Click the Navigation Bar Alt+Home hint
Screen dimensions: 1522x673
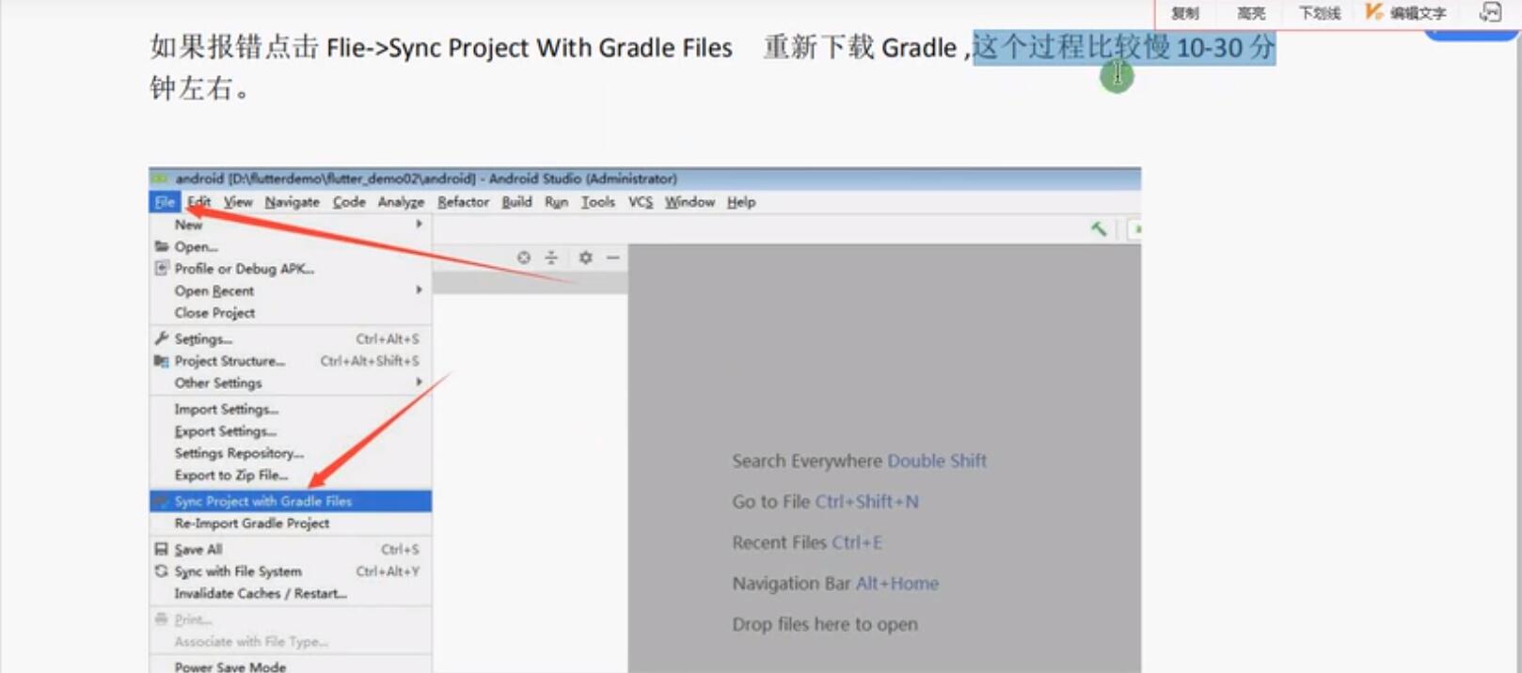(835, 584)
